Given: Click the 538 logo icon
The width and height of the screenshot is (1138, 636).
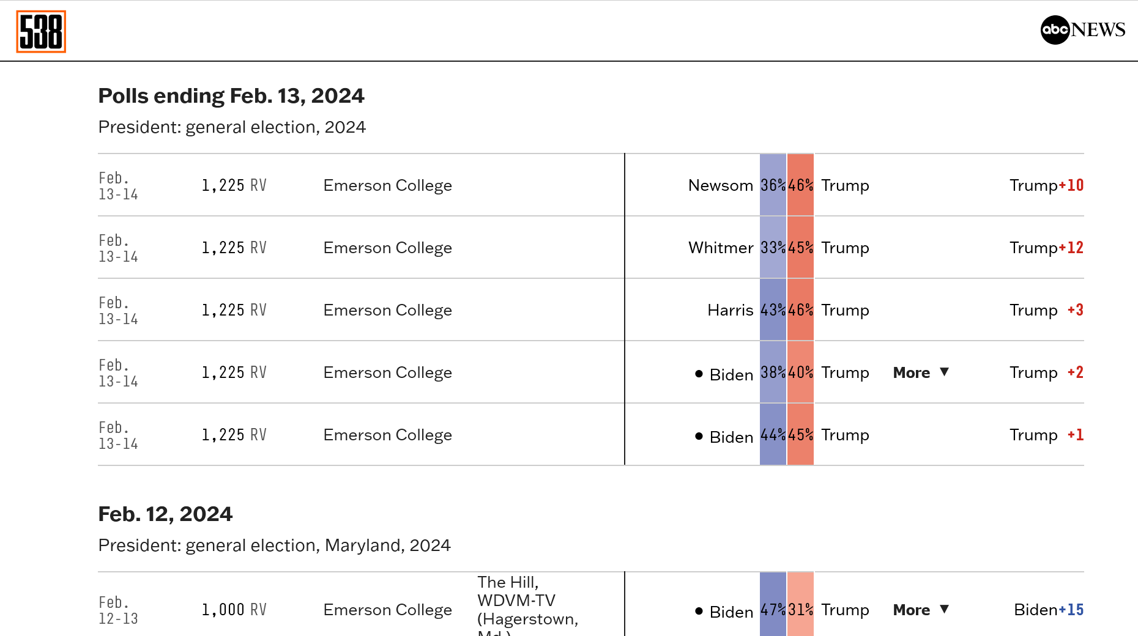Looking at the screenshot, I should click(x=41, y=32).
